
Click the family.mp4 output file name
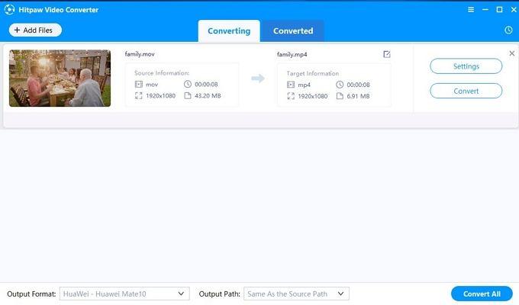click(x=292, y=54)
